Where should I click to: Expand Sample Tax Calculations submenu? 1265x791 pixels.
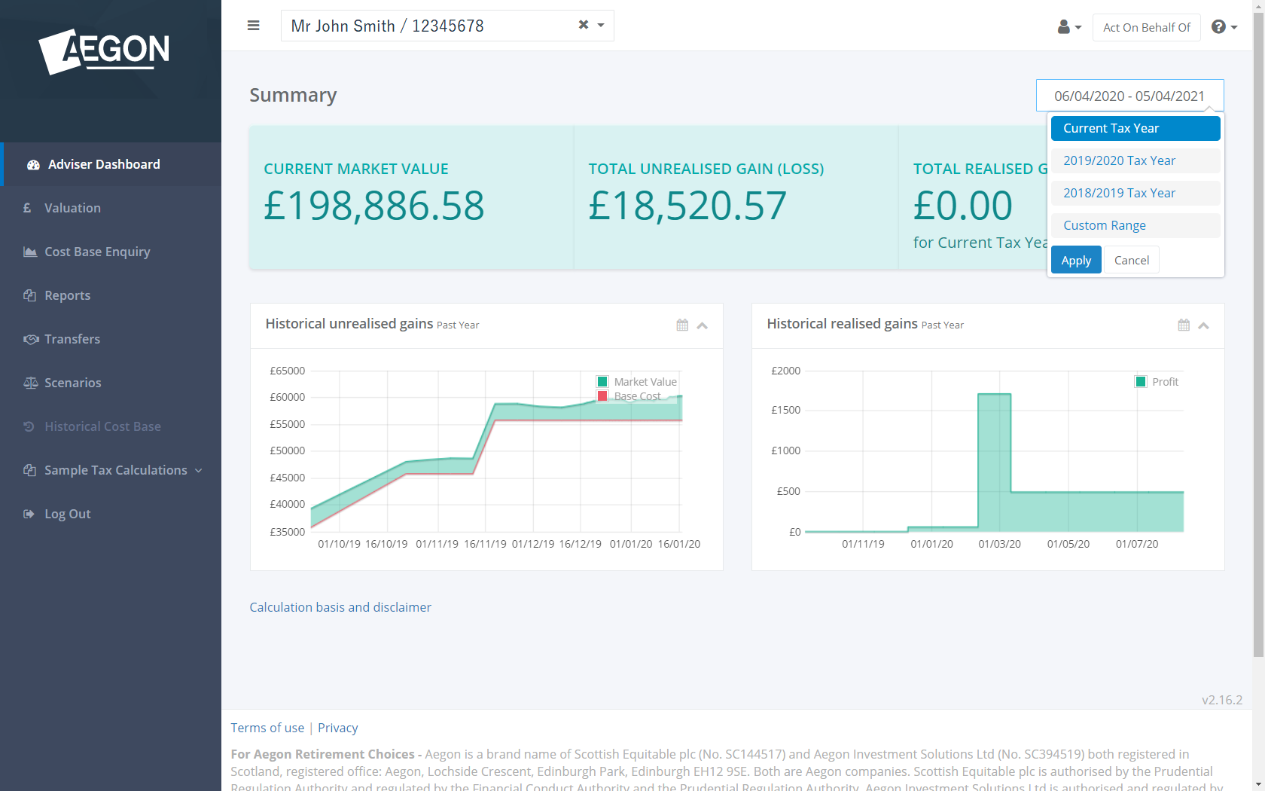click(111, 470)
